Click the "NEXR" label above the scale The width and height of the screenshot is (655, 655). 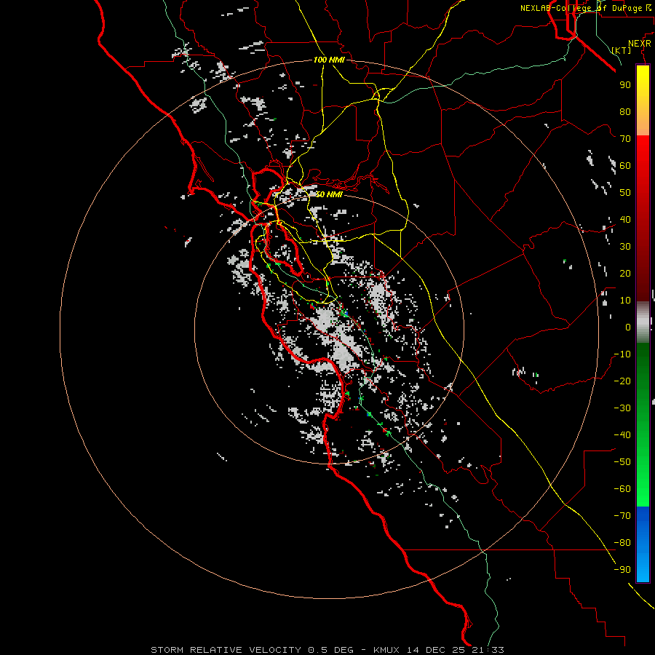(640, 44)
